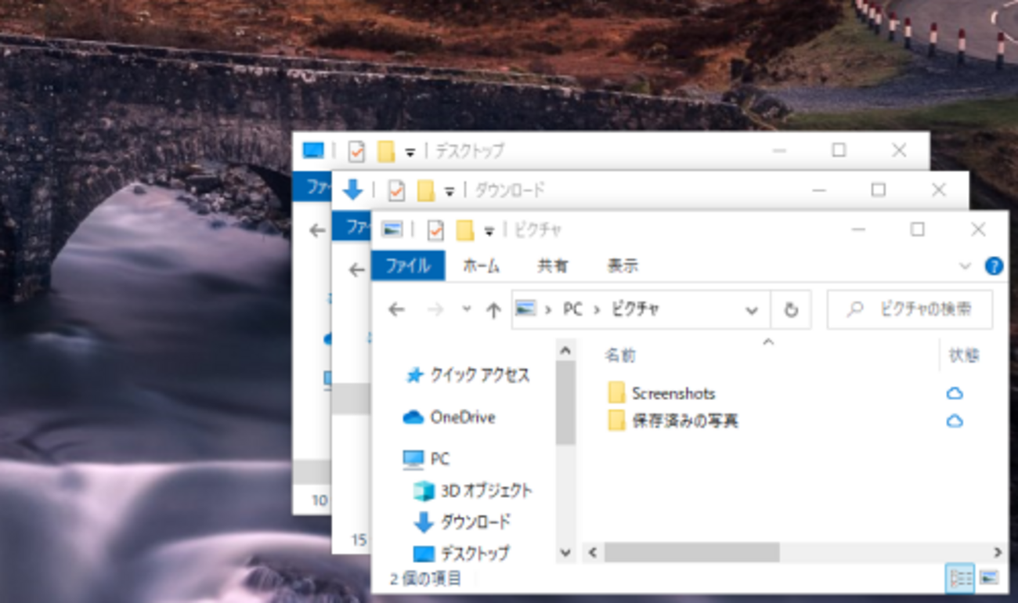
Task: Select the Screenshots folder name
Action: pos(673,393)
